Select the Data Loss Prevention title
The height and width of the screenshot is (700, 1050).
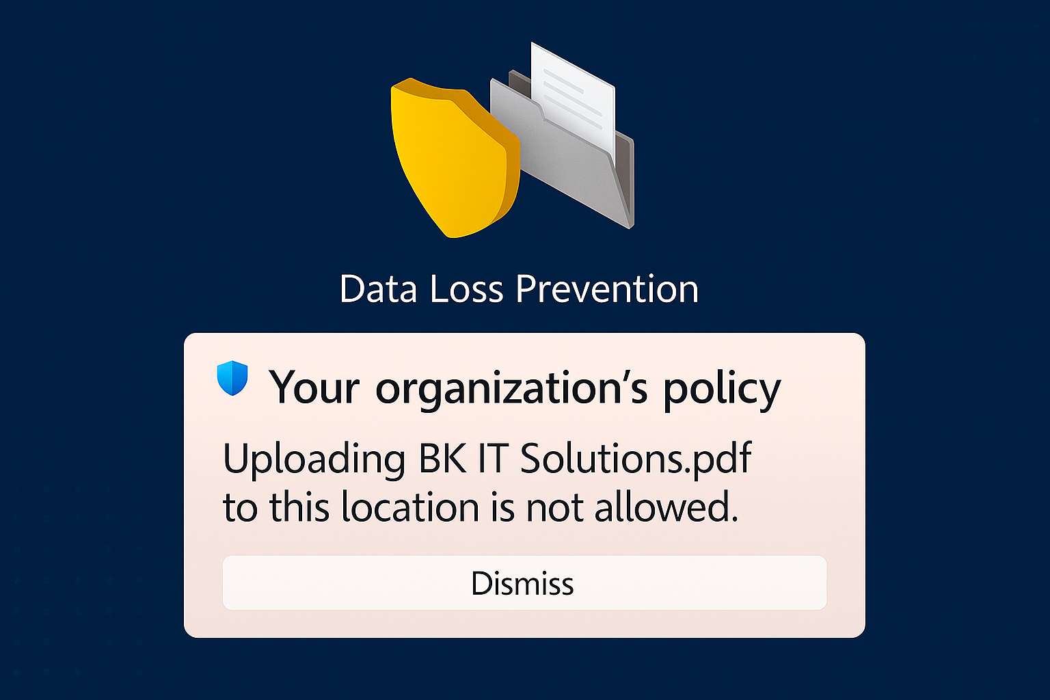click(519, 289)
